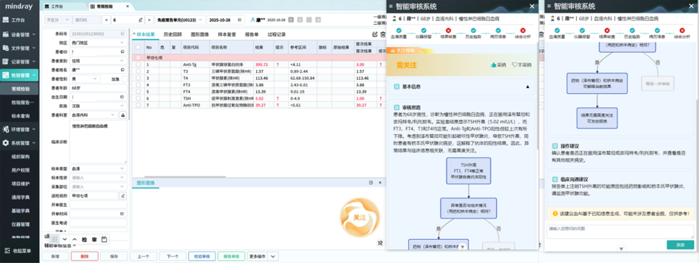The image size is (699, 263).
Task: Open 设备管理 in the sidebar menu
Action: (x=20, y=35)
